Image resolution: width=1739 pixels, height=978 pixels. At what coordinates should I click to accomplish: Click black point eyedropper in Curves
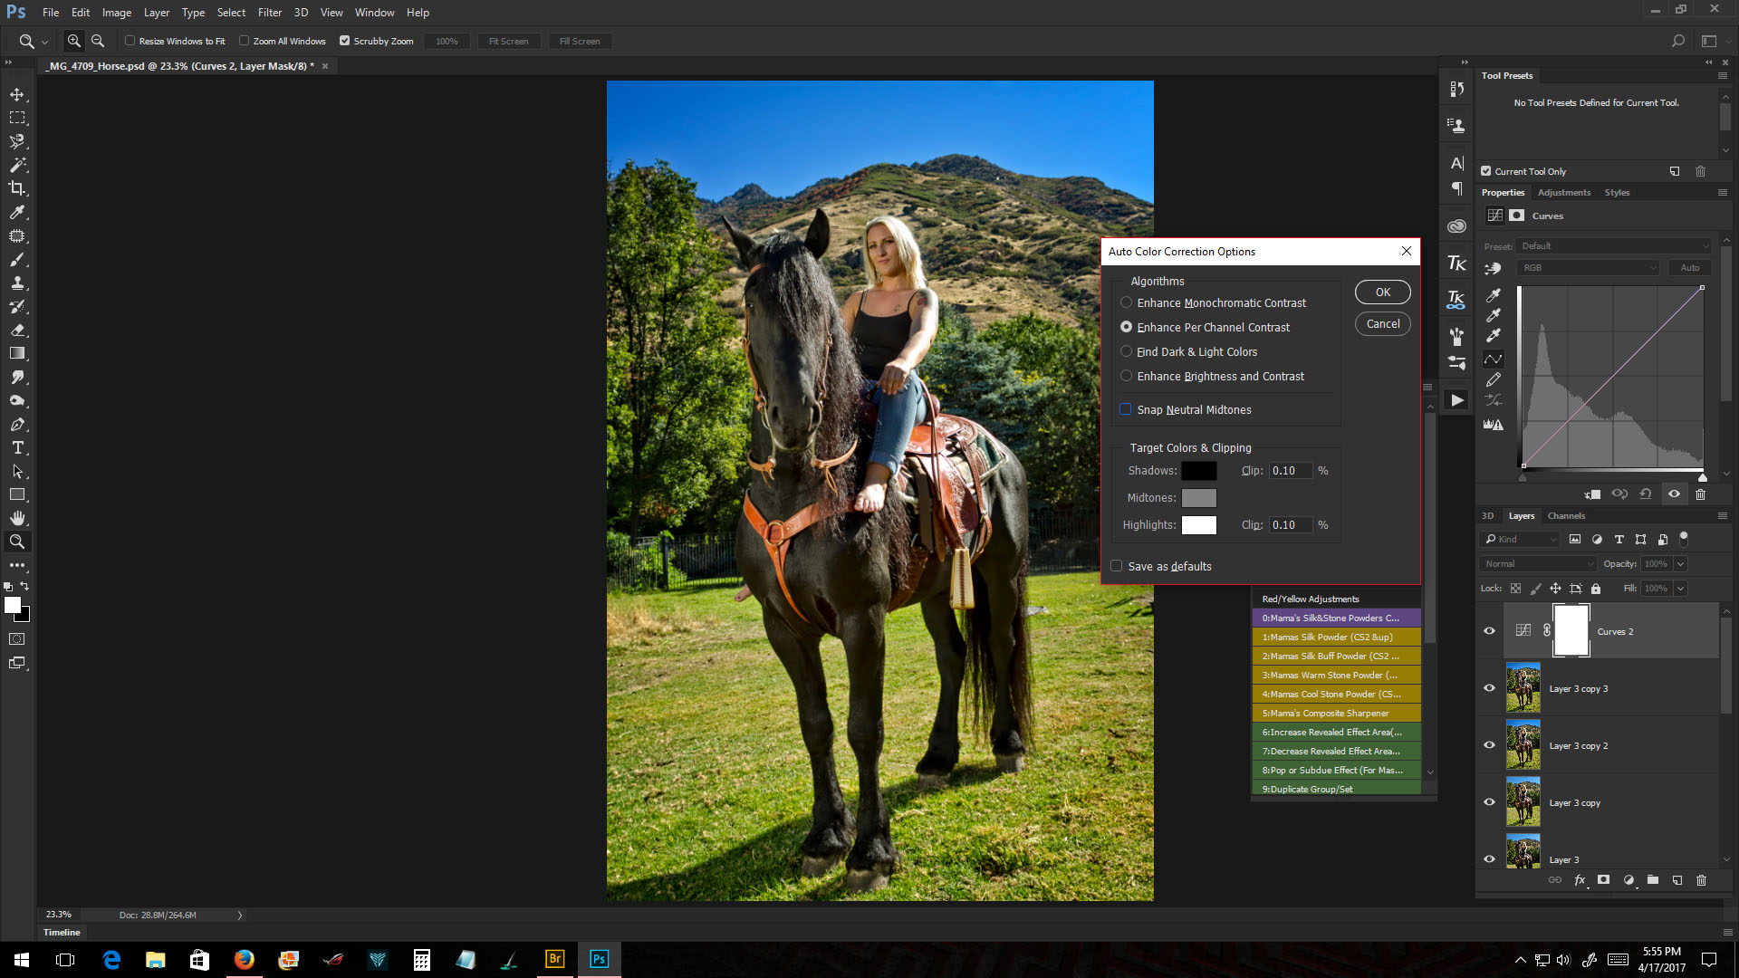(x=1494, y=295)
